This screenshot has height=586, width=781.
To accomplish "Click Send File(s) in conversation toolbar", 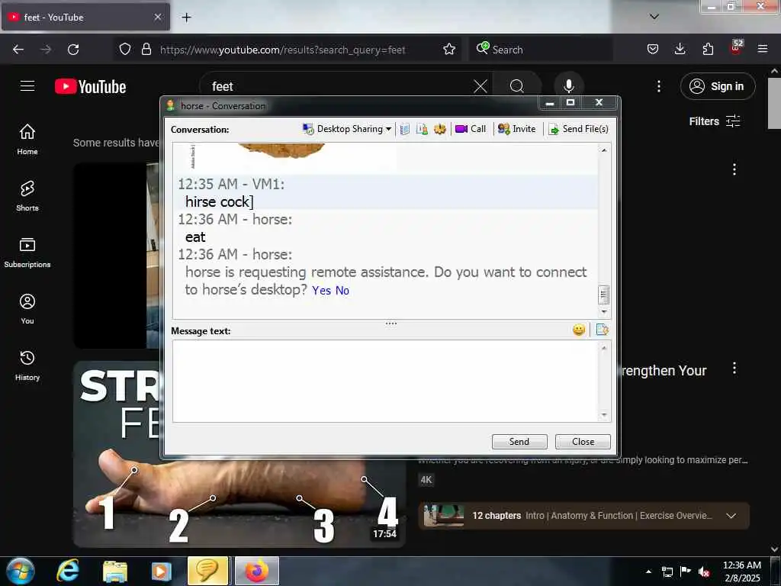I will 578,129.
